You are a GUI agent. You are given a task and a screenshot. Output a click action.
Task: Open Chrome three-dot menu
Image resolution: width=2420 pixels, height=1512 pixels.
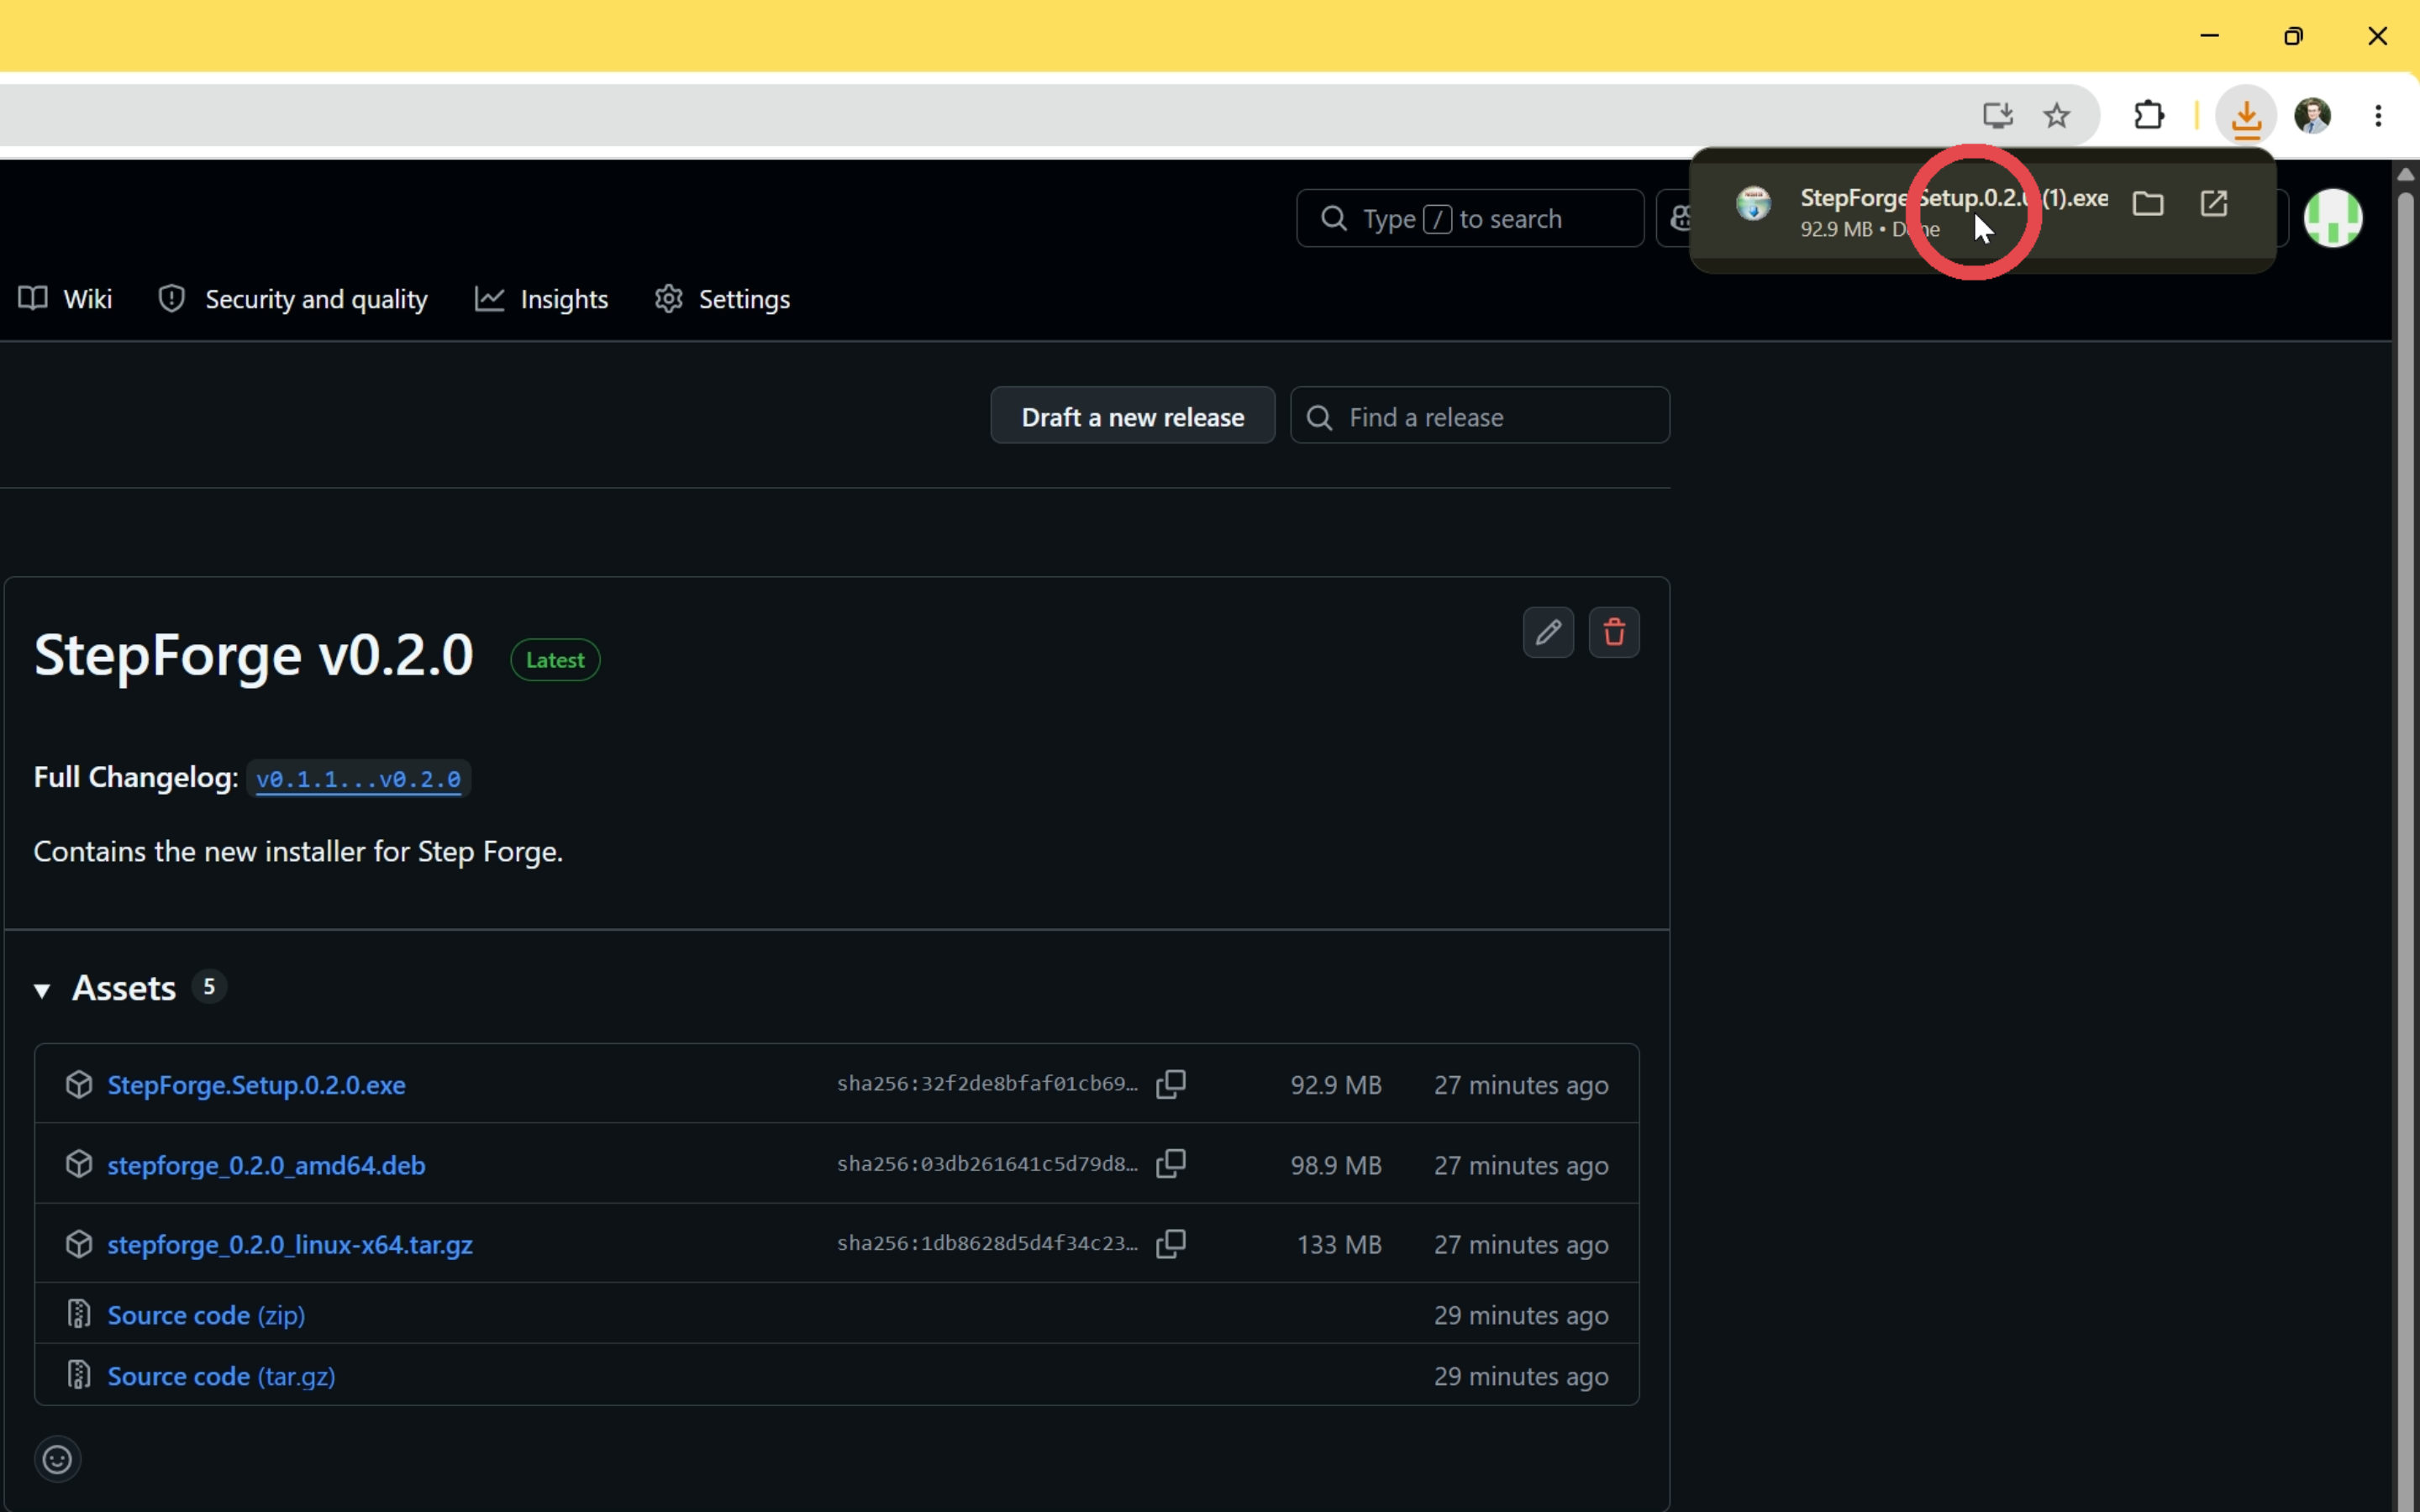pyautogui.click(x=2378, y=116)
